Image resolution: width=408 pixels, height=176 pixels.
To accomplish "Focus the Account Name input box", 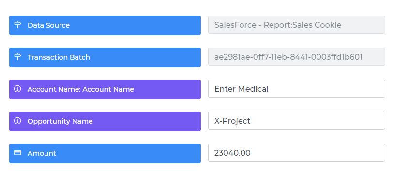I will click(297, 89).
